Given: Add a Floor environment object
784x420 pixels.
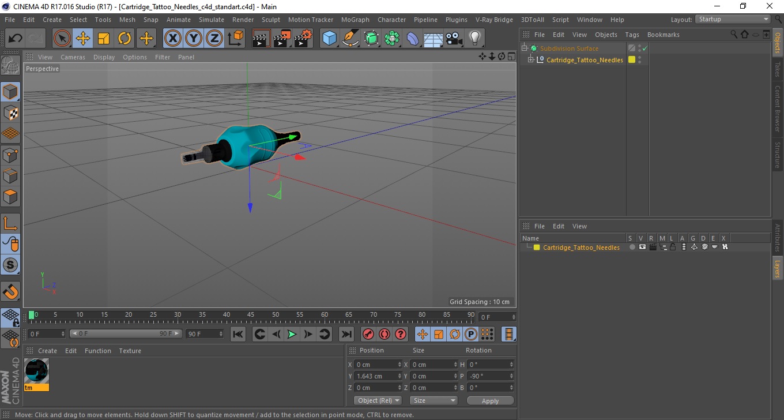Looking at the screenshot, I should click(433, 39).
